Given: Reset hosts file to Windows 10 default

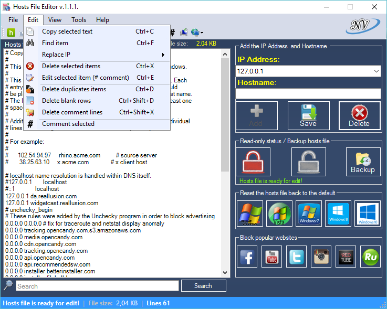Looking at the screenshot, I should point(367,214).
